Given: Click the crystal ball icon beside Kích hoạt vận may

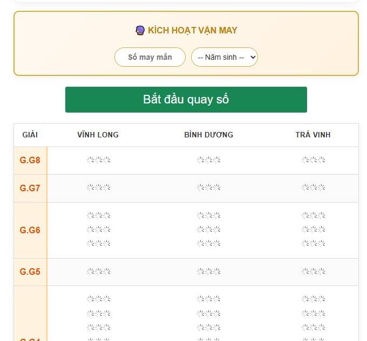Looking at the screenshot, I should pyautogui.click(x=140, y=30).
